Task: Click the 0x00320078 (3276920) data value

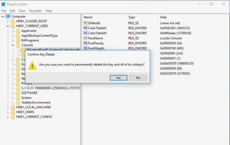Action: tap(175, 73)
